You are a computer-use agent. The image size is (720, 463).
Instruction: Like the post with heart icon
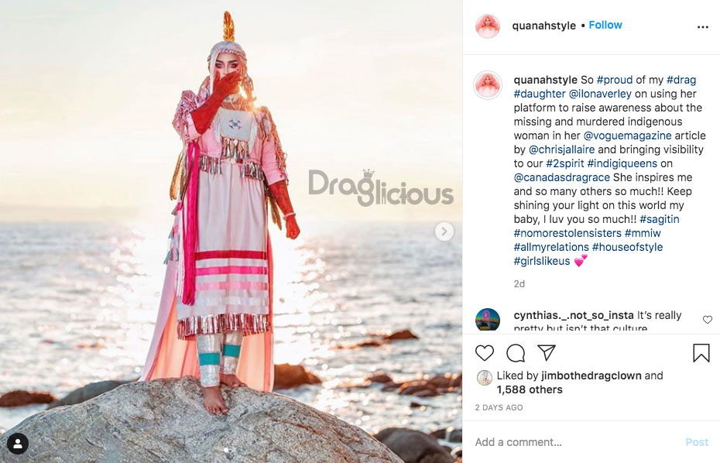tap(485, 353)
